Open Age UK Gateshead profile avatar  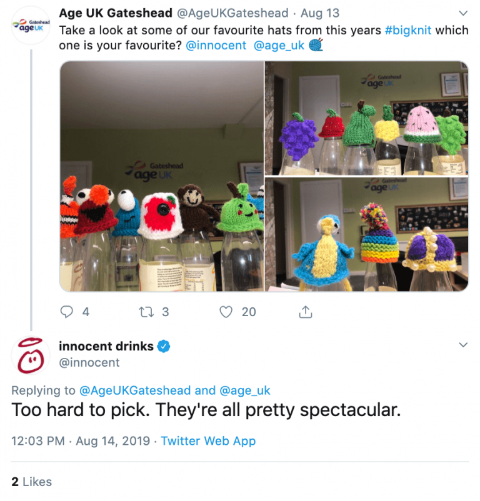31,26
